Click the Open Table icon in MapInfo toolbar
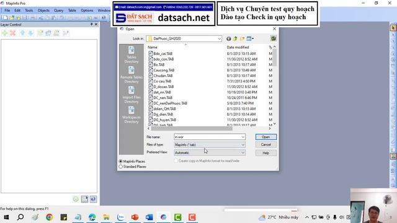 (12, 18)
